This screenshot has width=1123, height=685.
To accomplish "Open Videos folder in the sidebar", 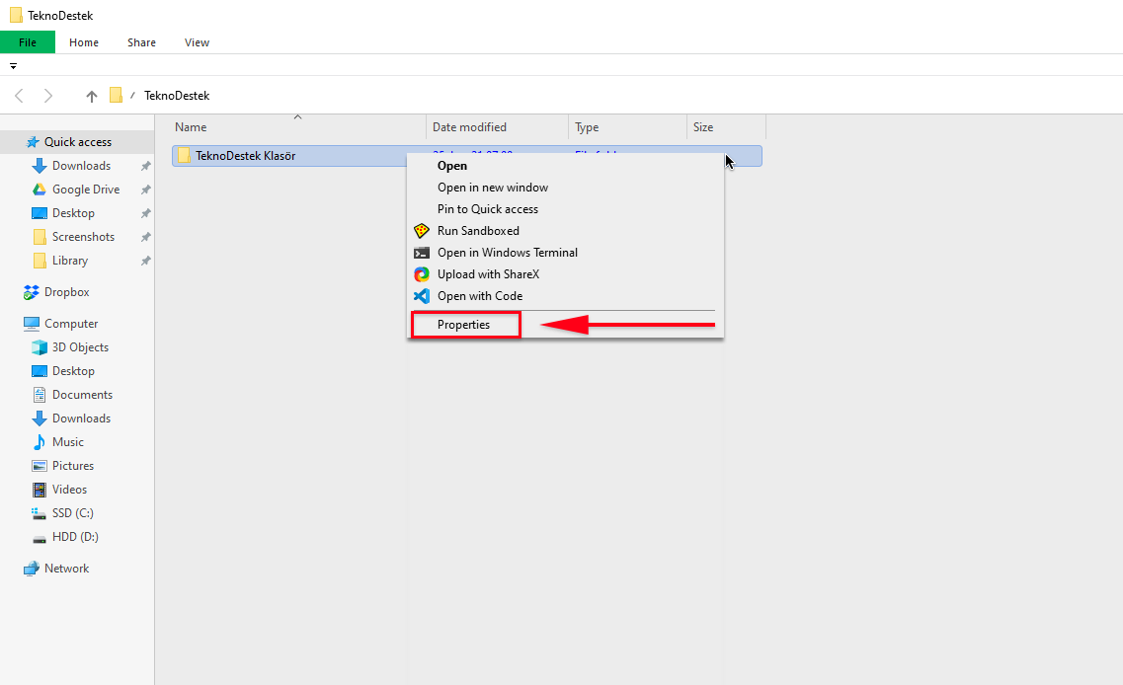I will [69, 489].
